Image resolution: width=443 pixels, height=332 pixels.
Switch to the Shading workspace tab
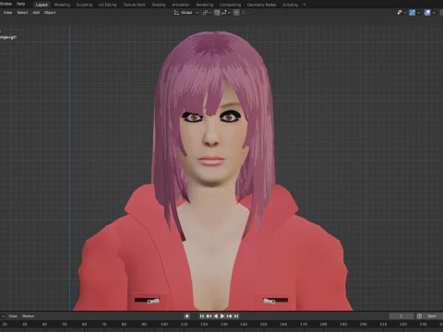click(x=159, y=5)
